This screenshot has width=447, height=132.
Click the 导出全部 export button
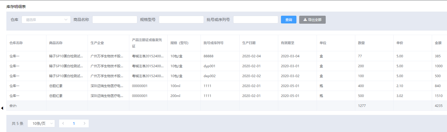(312, 20)
